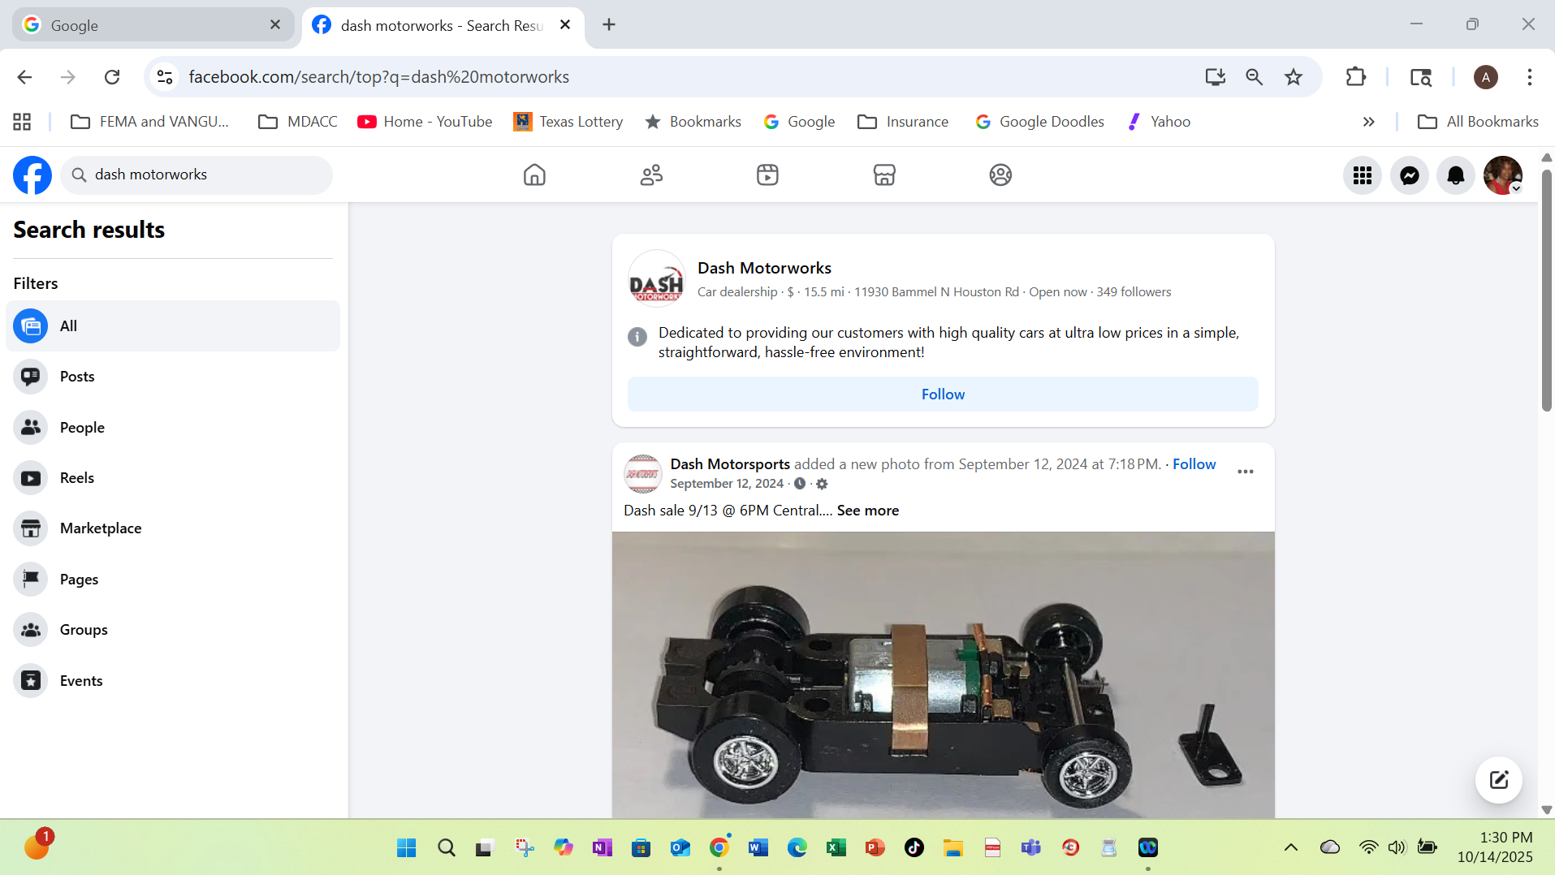Image resolution: width=1555 pixels, height=875 pixels.
Task: Open the Friends icon in top navigation
Action: pos(651,175)
